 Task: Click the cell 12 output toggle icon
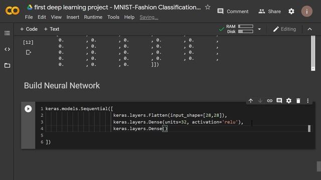(29, 52)
